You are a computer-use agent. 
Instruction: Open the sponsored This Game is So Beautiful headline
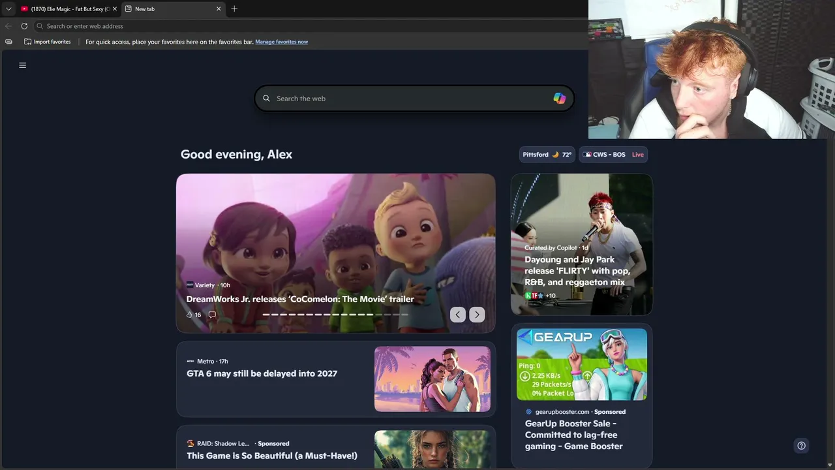point(272,456)
